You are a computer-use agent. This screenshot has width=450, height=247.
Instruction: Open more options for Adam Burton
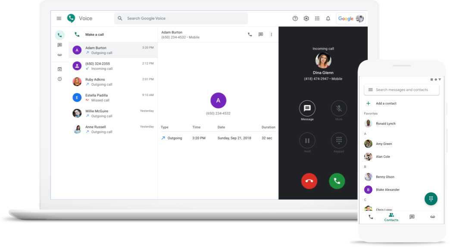click(271, 34)
